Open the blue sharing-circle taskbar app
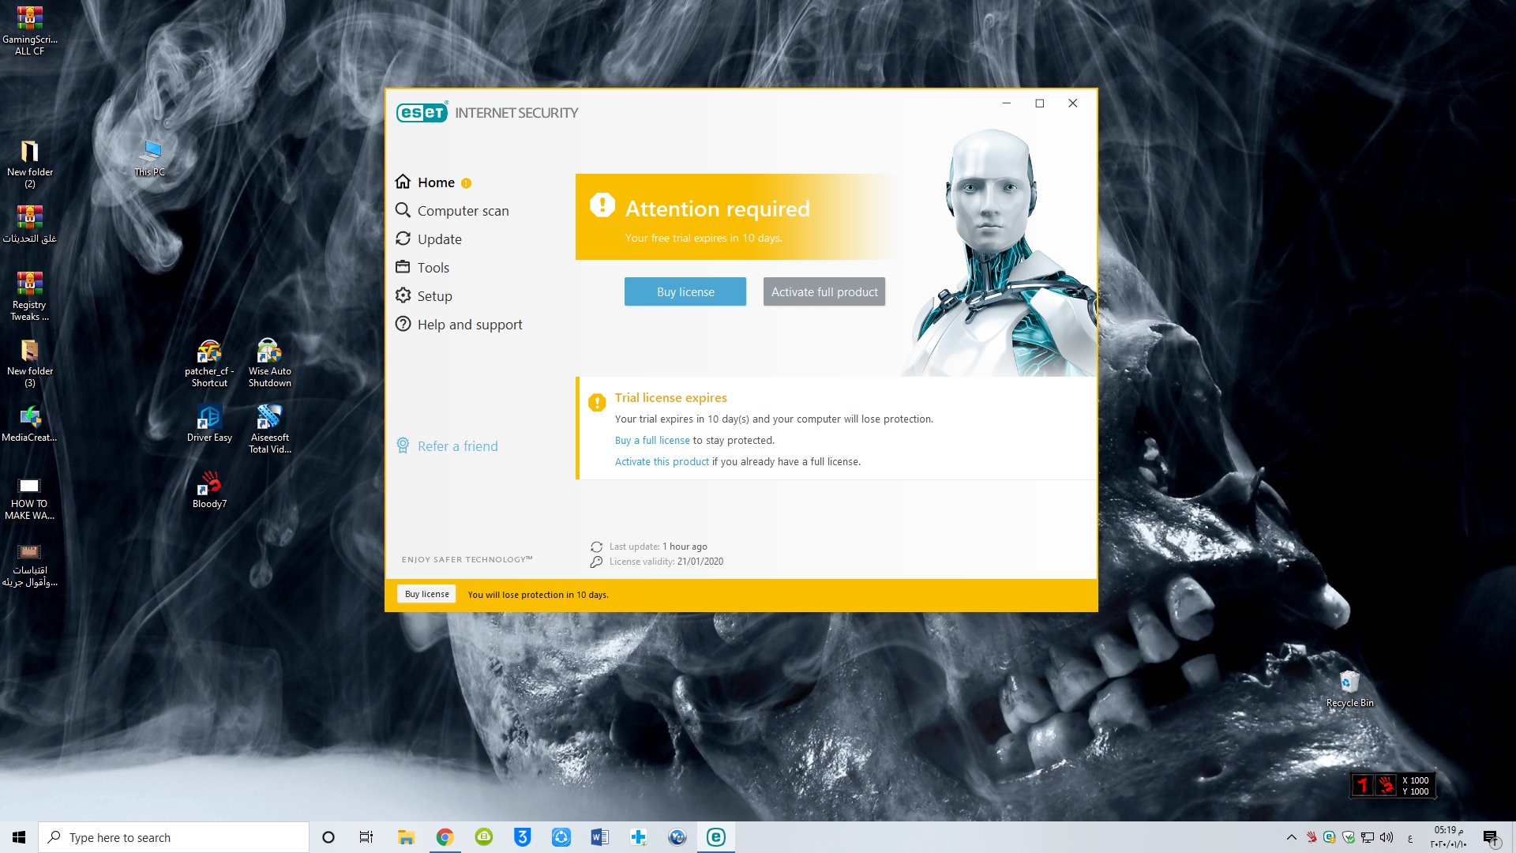 coord(561,837)
